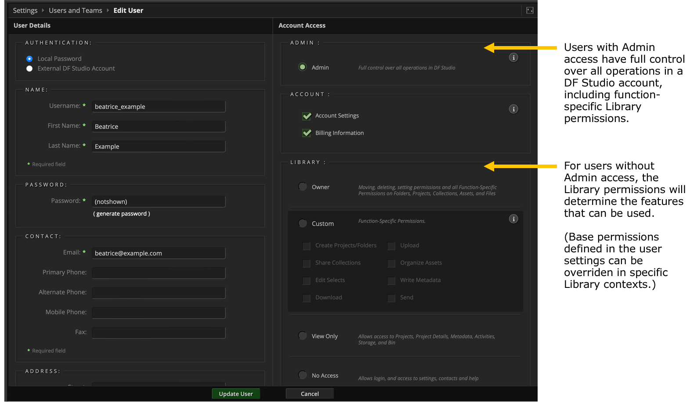Click the Update User button
Screen dimensions: 694x402
(236, 394)
